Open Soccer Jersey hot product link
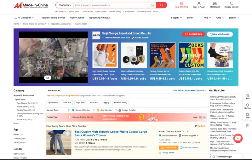 point(115,12)
